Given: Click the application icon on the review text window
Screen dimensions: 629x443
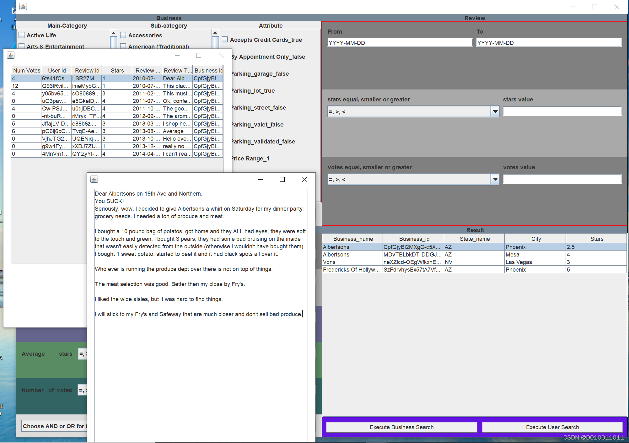Looking at the screenshot, I should point(94,180).
